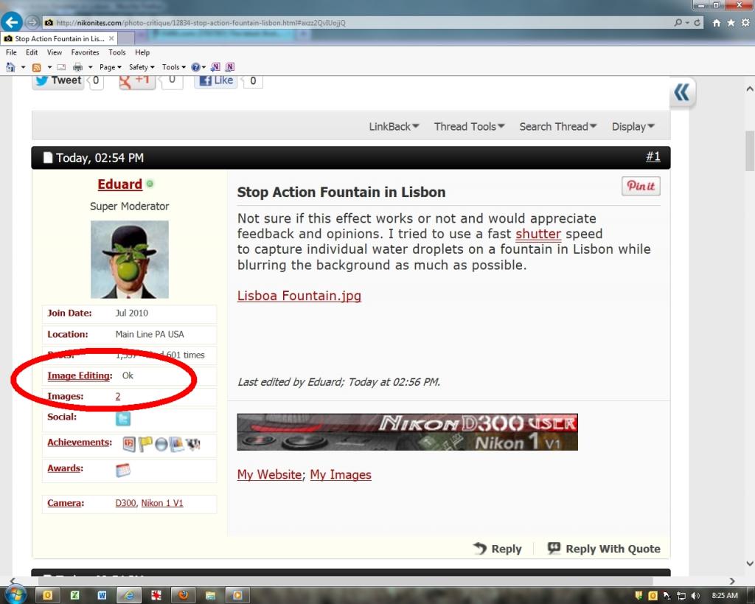Expand the Thread Tools dropdown
Viewport: 755px width, 604px height.
[469, 126]
